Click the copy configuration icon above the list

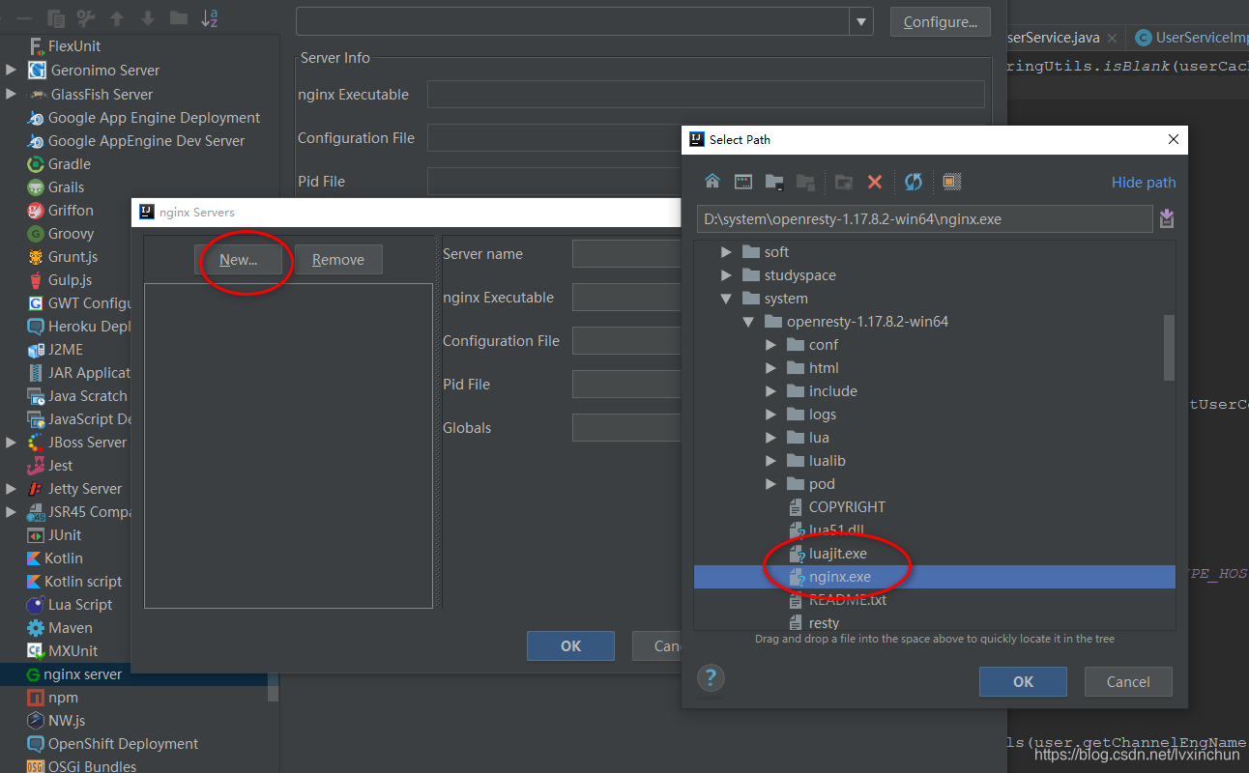[56, 17]
